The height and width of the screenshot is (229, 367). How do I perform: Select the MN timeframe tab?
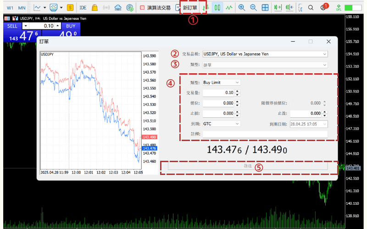(x=22, y=7)
